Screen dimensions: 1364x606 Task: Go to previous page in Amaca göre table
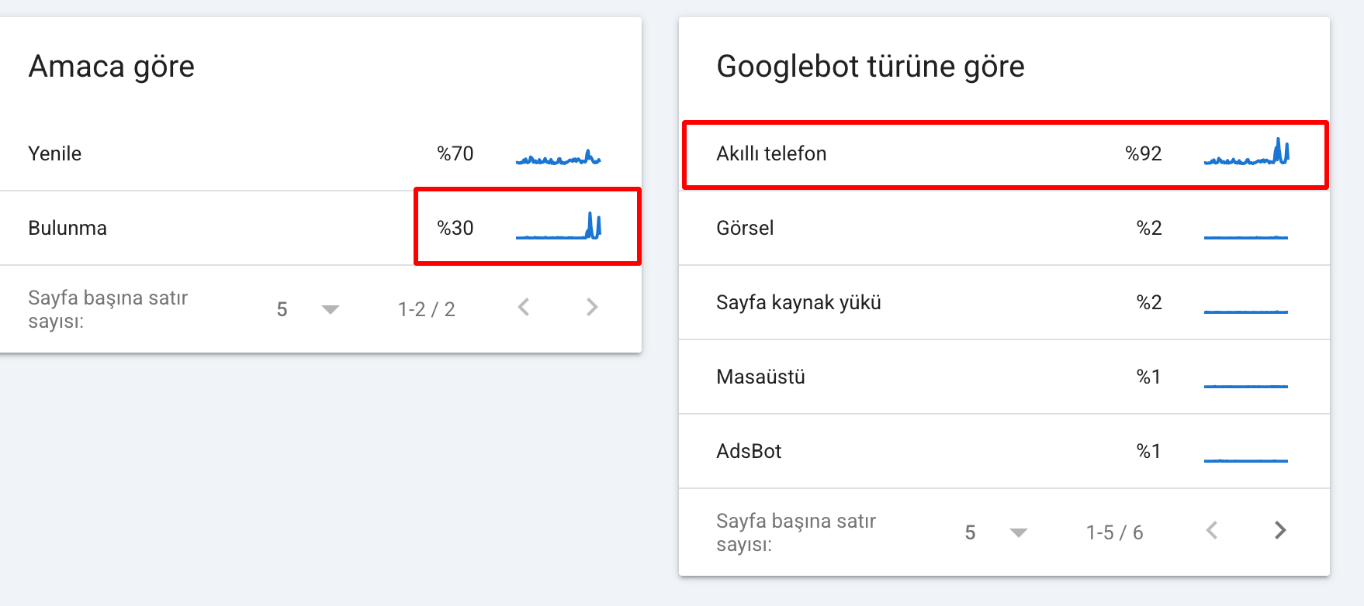tap(524, 308)
